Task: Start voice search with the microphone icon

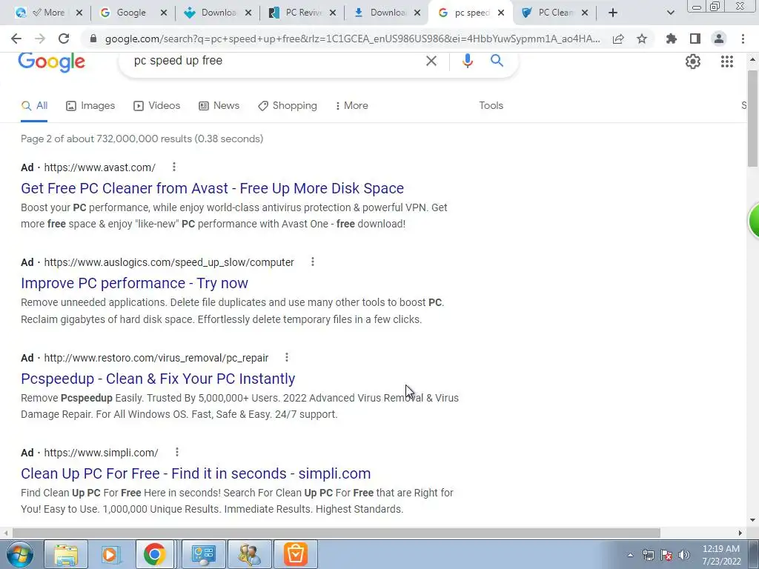Action: pyautogui.click(x=467, y=61)
